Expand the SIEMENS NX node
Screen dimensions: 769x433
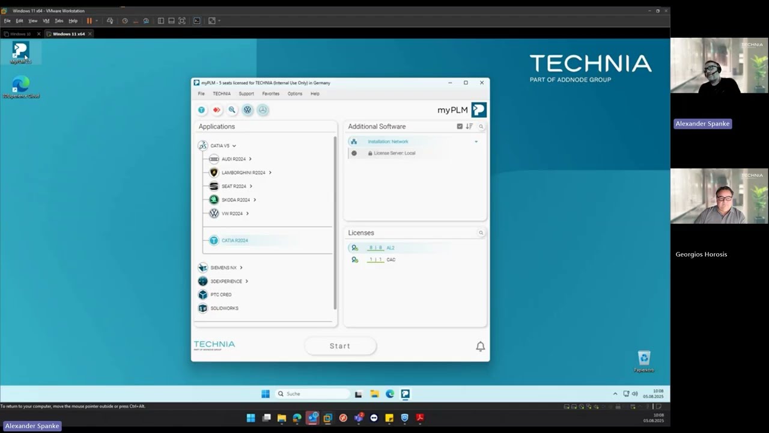(x=241, y=268)
